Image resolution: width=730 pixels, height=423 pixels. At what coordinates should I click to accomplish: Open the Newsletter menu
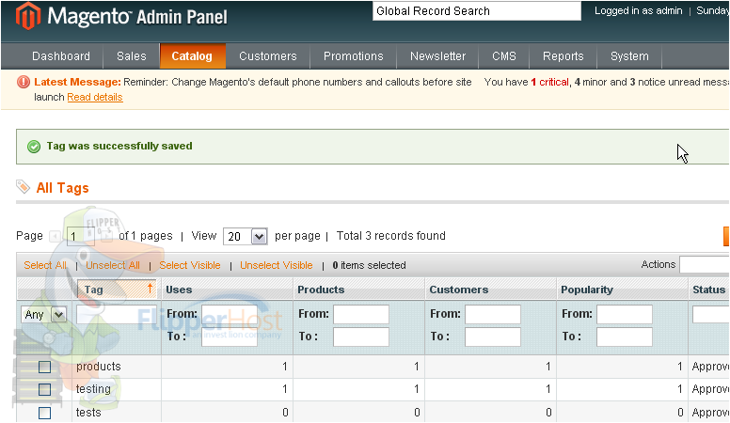coord(437,56)
